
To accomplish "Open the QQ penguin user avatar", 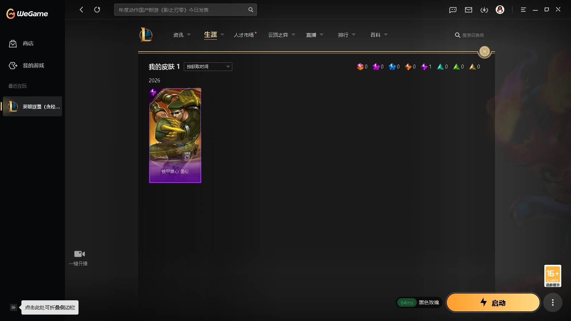I will (x=500, y=10).
